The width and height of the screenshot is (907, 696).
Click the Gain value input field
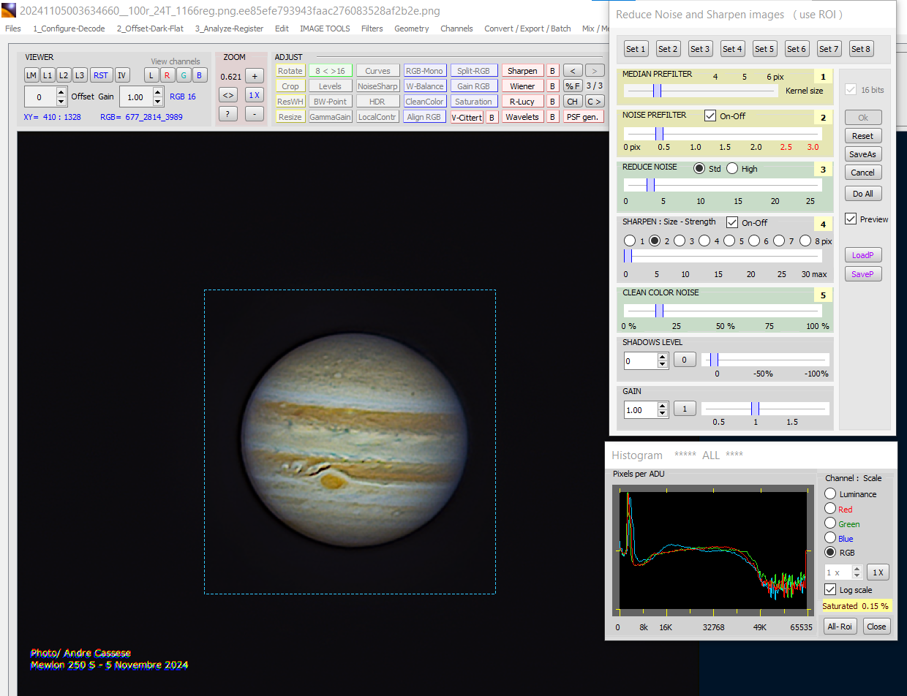(x=641, y=409)
